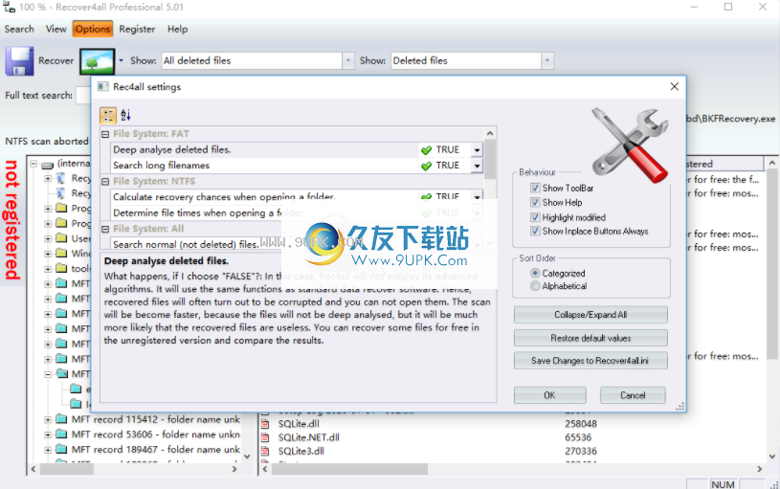The height and width of the screenshot is (489, 780).
Task: Open the arrow next to preview icon
Action: [121, 60]
